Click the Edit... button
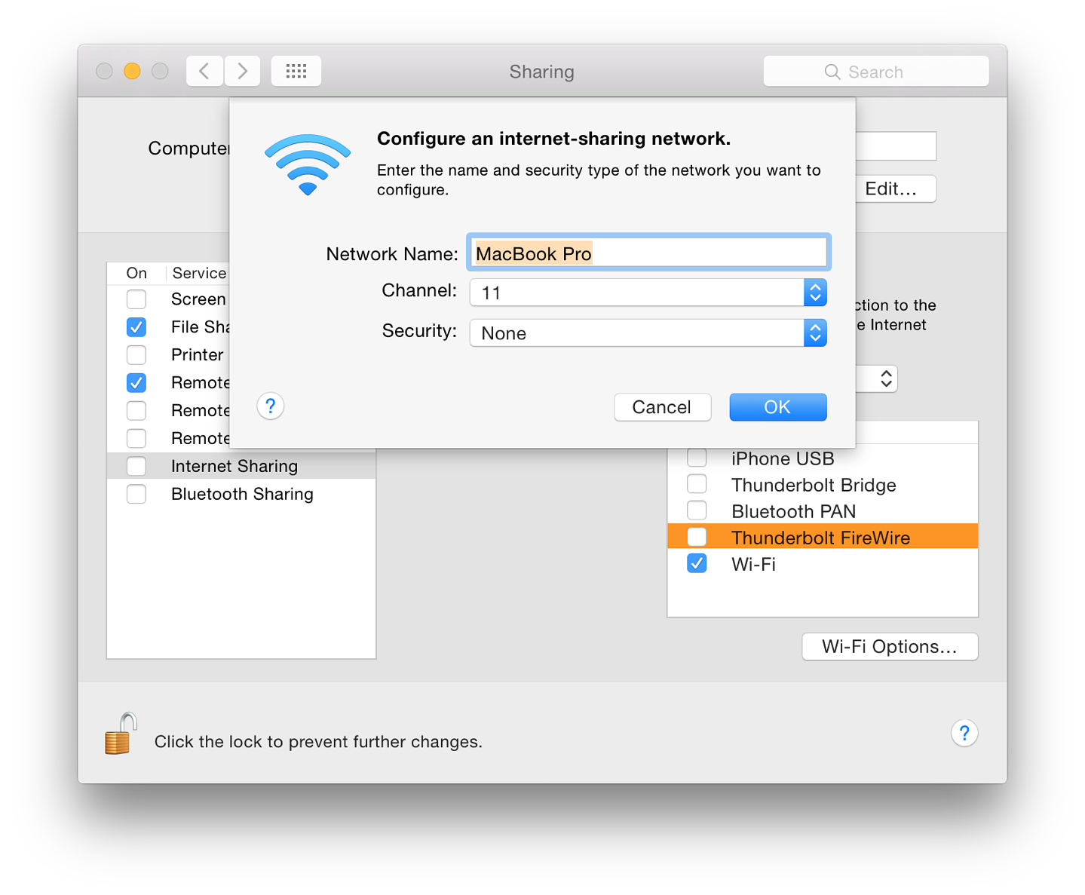1085x895 pixels. click(x=896, y=189)
